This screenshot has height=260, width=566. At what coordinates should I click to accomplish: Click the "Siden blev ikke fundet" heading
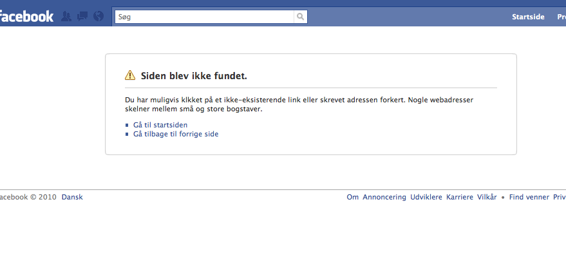pos(194,76)
